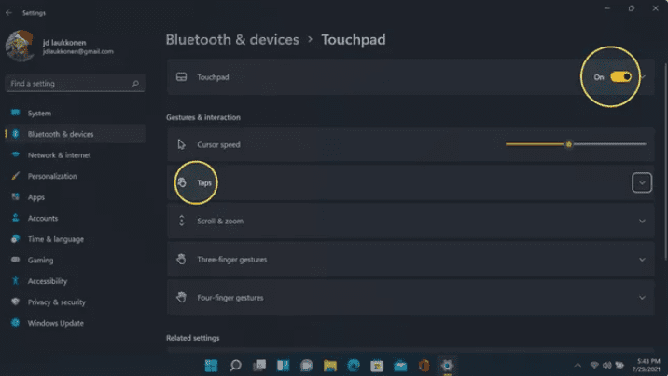Go back with the Settings back arrow
668x376 pixels.
pyautogui.click(x=9, y=13)
